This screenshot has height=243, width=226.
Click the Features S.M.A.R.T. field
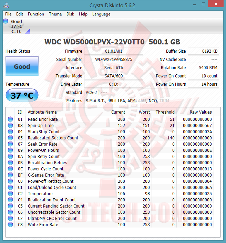[152, 101]
